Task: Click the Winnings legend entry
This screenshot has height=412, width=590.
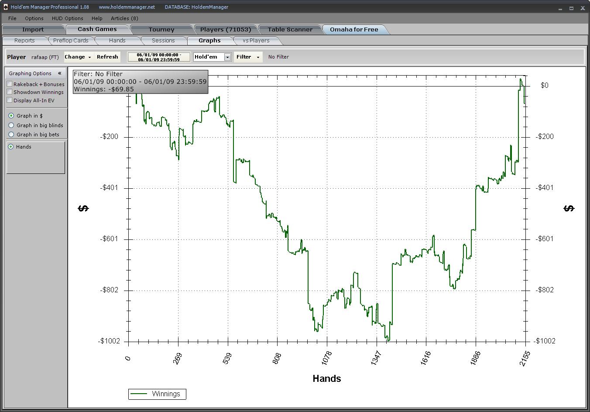Action: pos(157,394)
